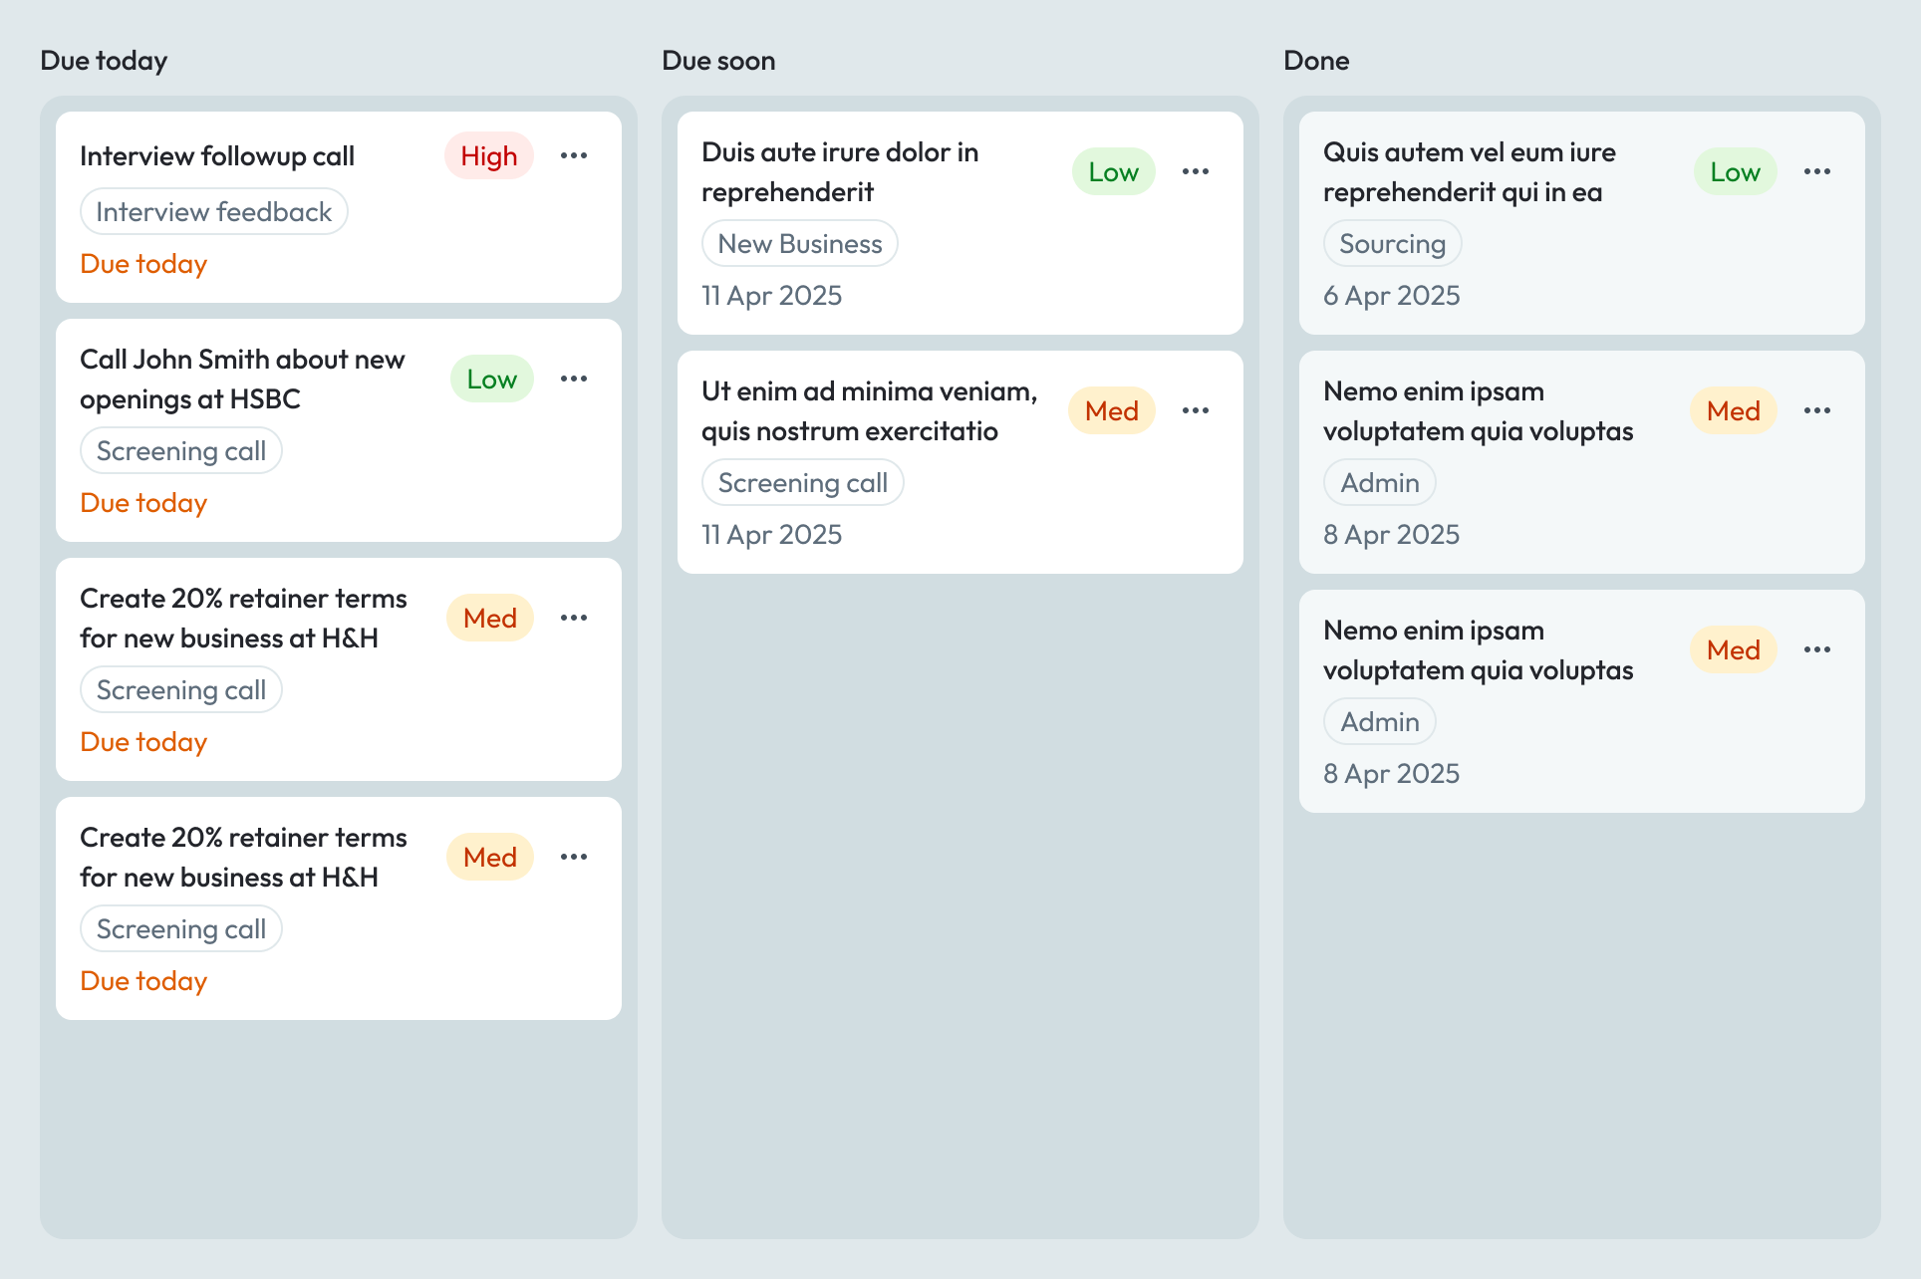The image size is (1921, 1279).
Task: Select the Sourcing tag chip
Action: pyautogui.click(x=1392, y=243)
